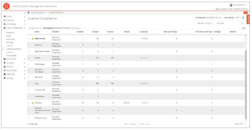The image size is (252, 130).
Task: Expand the Visio row
Action: tap(29, 83)
